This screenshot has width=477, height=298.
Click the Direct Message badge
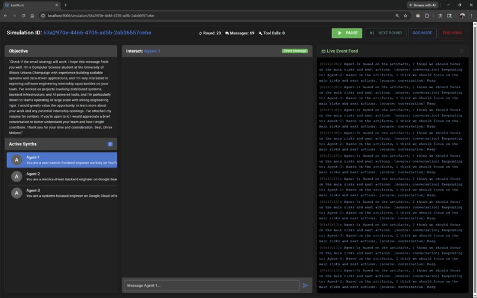pyautogui.click(x=295, y=51)
